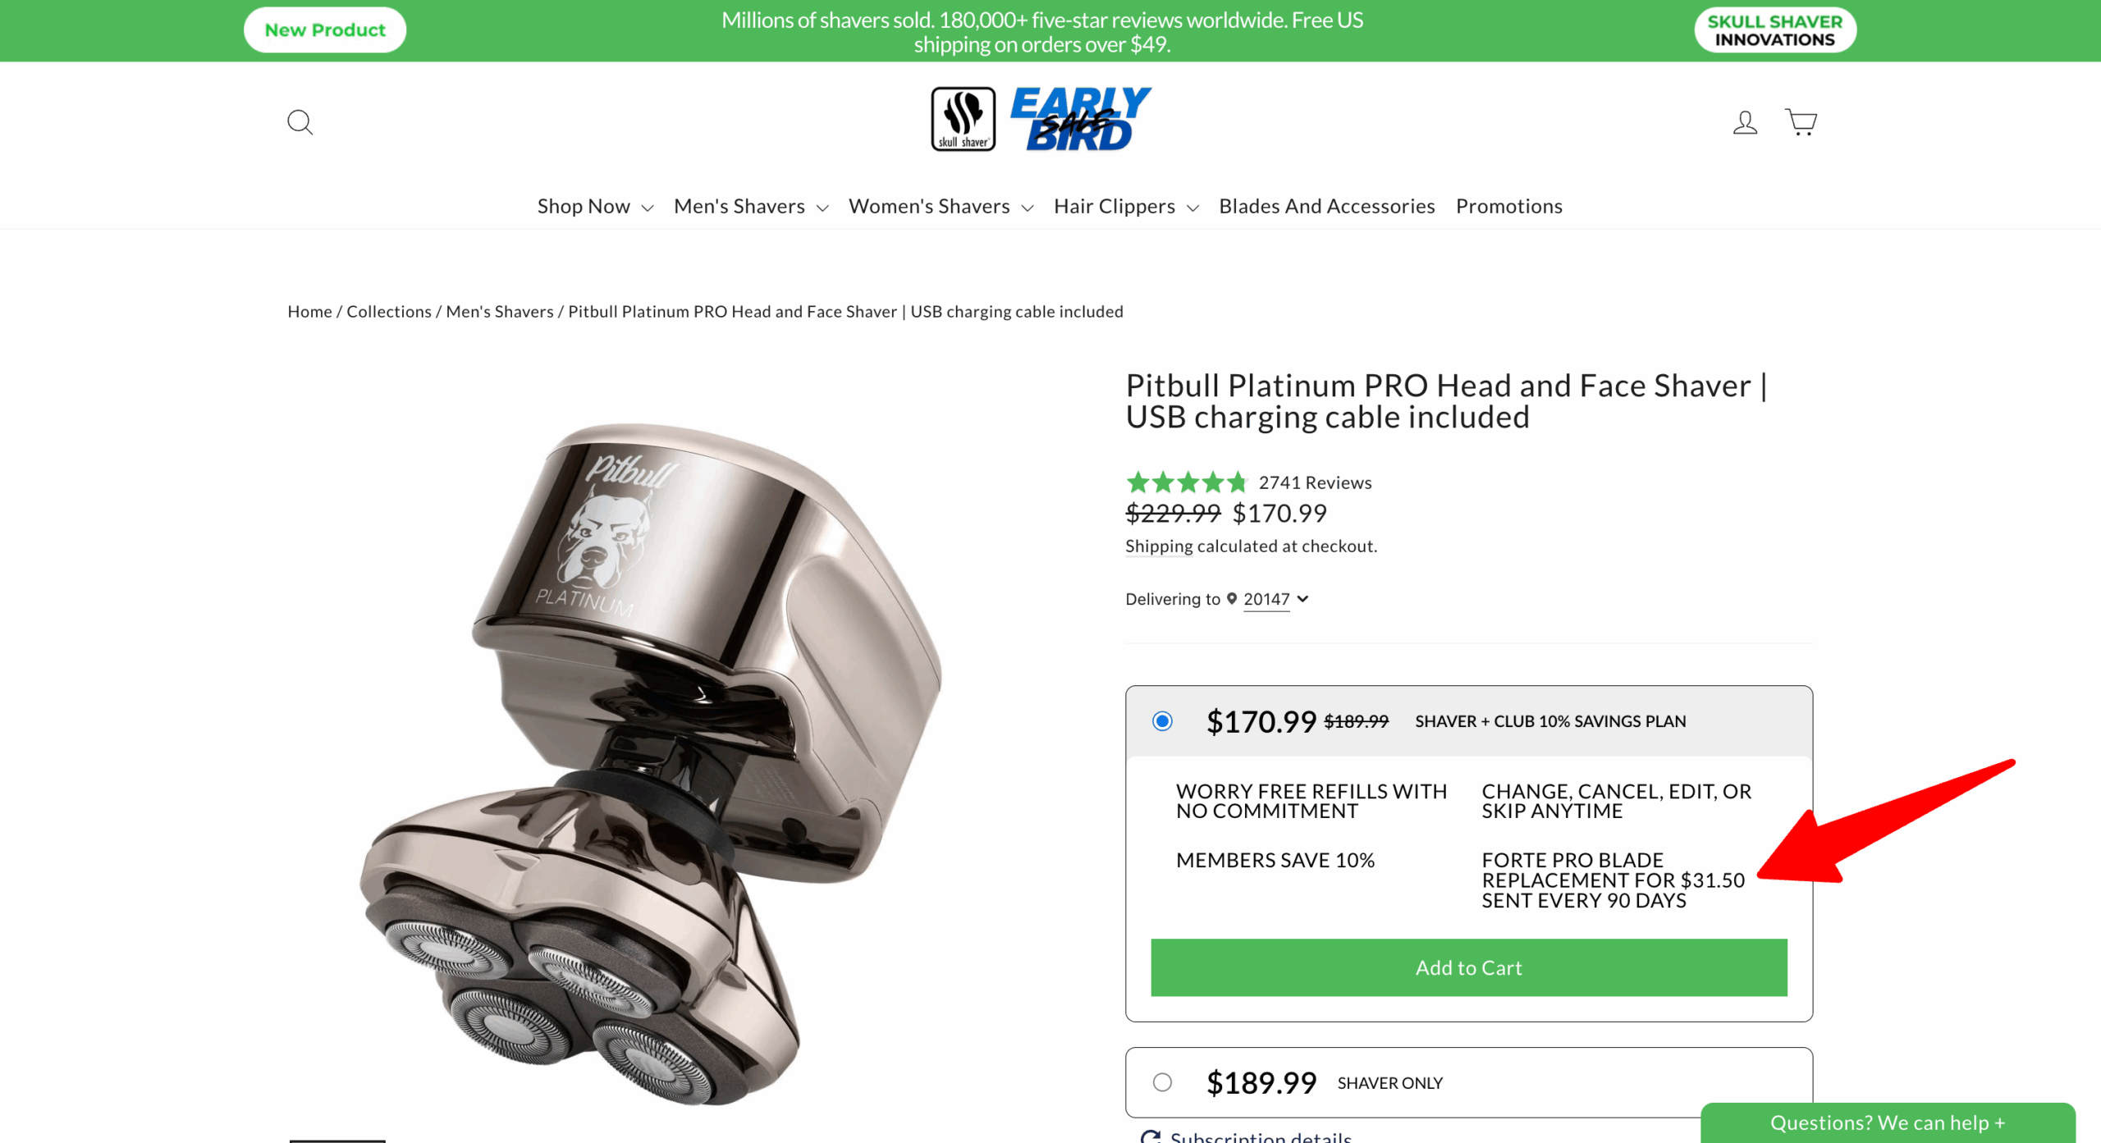Expand the Hair Clippers dropdown
The image size is (2101, 1143).
tap(1126, 207)
